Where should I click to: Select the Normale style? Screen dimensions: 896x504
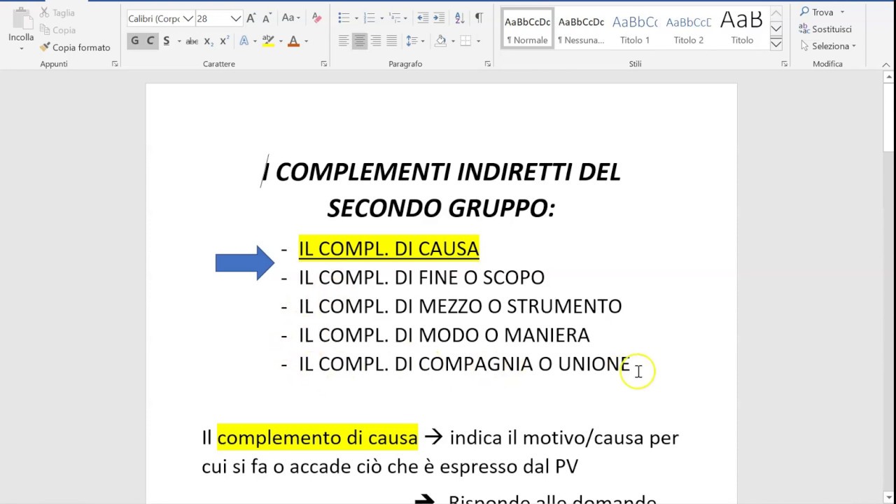[x=527, y=29]
